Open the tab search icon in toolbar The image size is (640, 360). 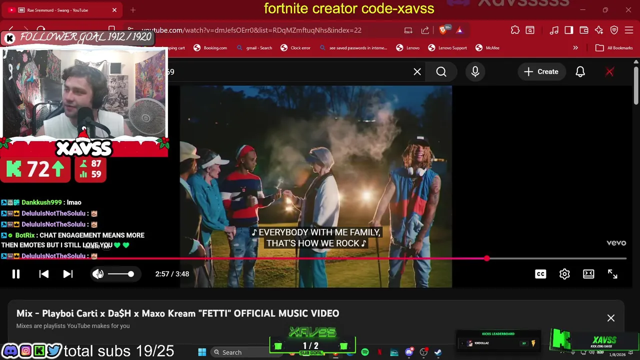530,30
